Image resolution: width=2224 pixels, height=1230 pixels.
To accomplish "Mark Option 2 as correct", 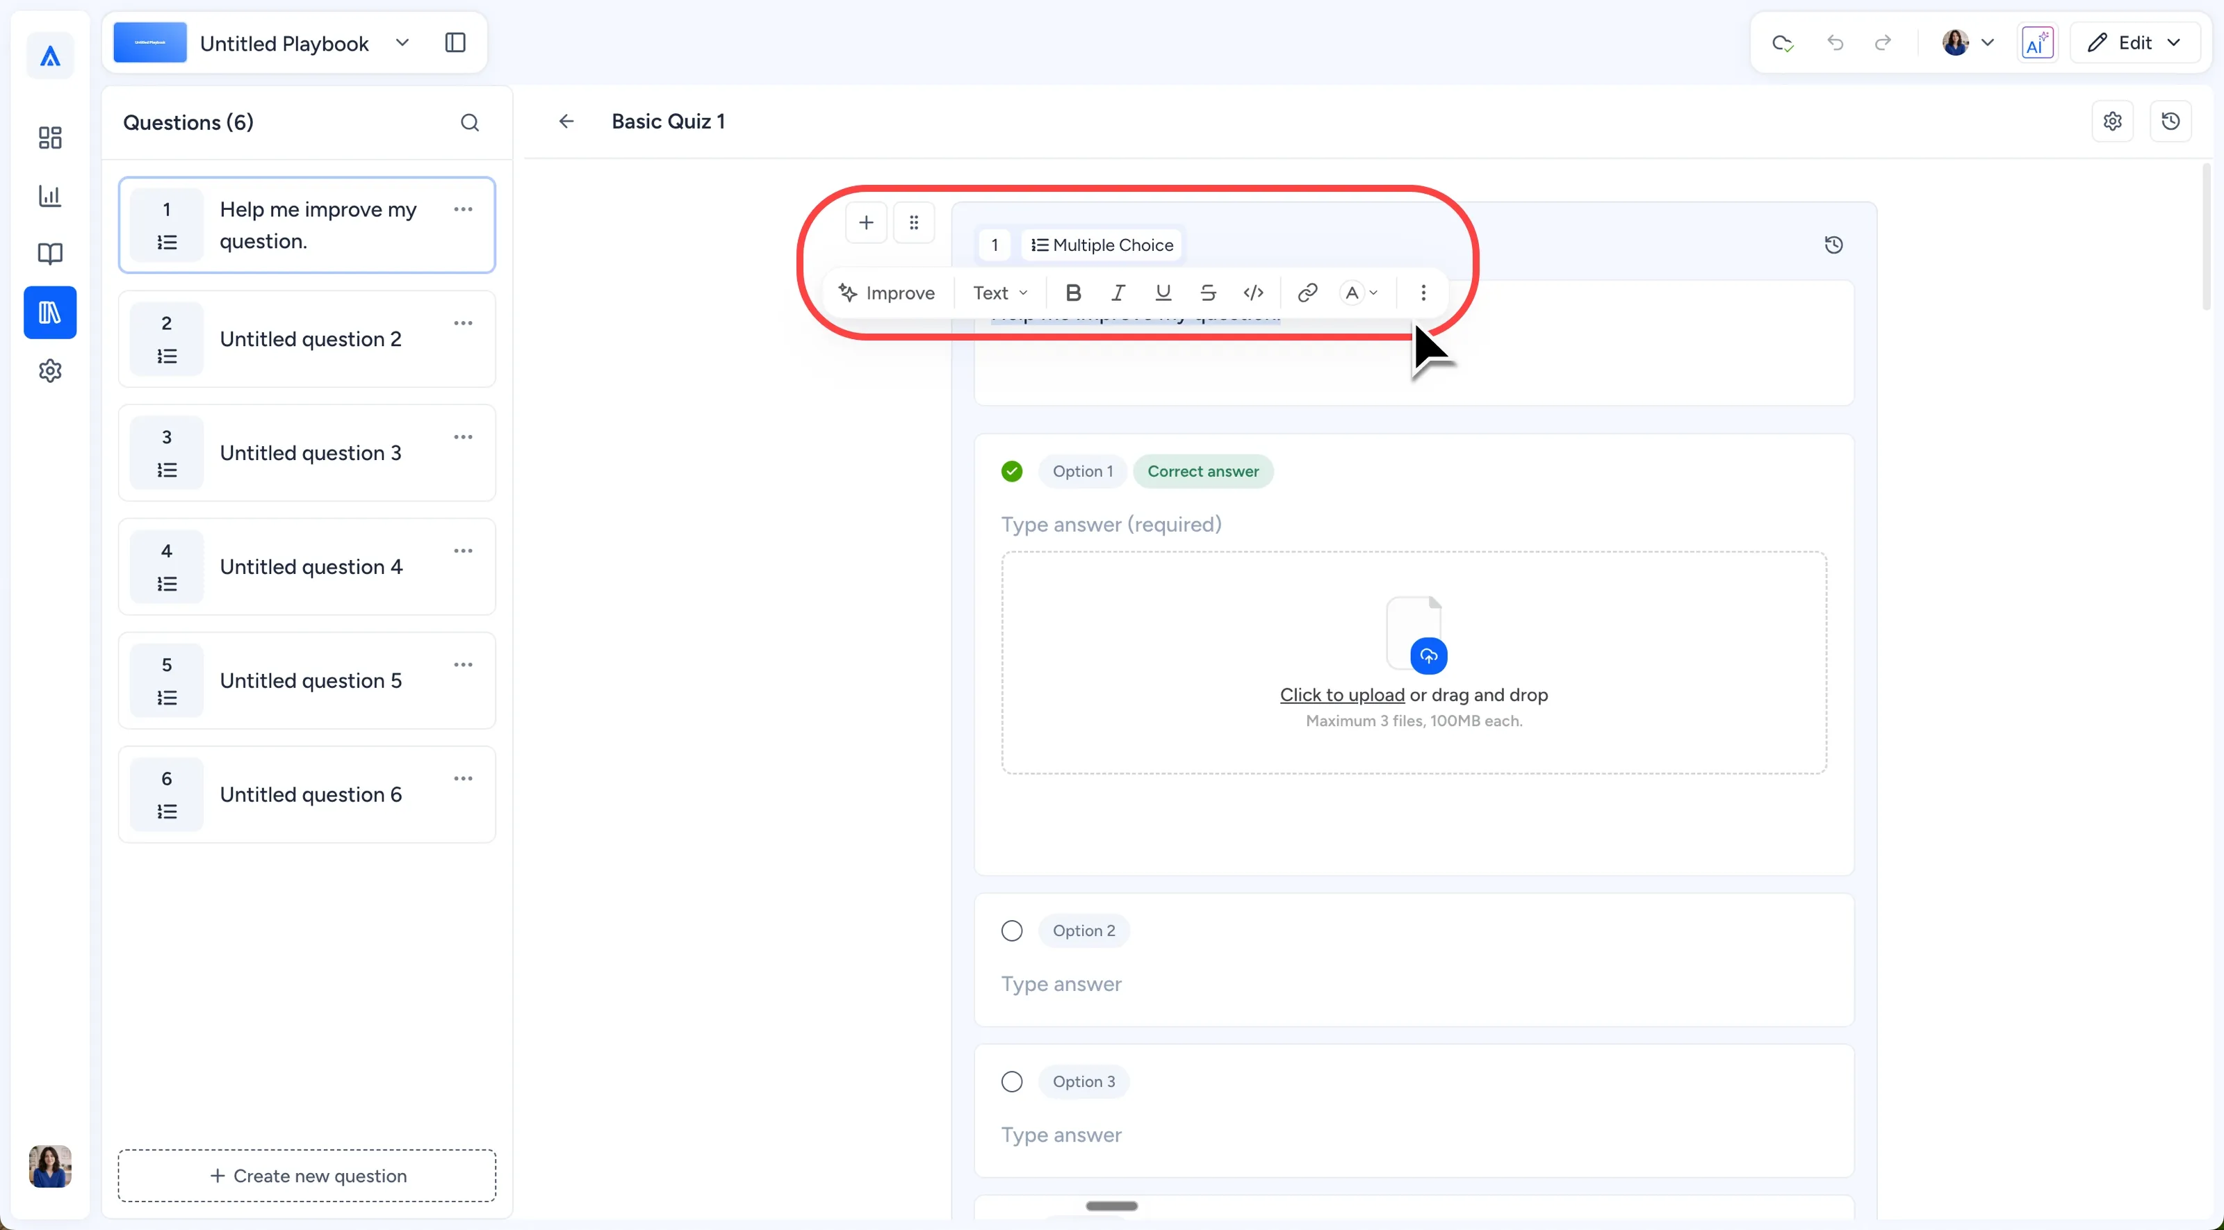I will click(x=1012, y=931).
